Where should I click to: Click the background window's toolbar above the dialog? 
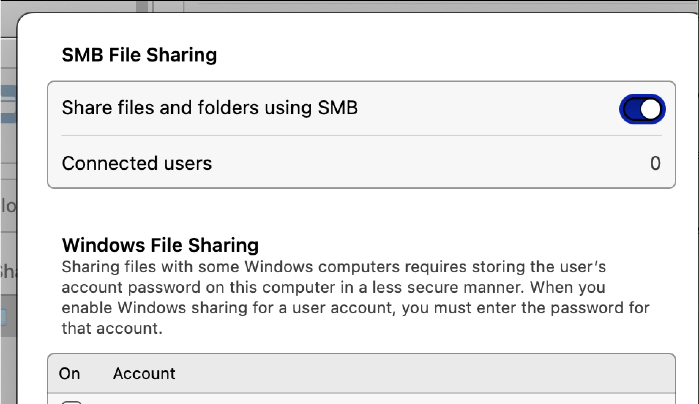[x=403, y=5]
